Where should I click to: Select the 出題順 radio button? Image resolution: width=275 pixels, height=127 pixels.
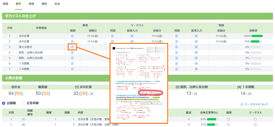click(4, 103)
